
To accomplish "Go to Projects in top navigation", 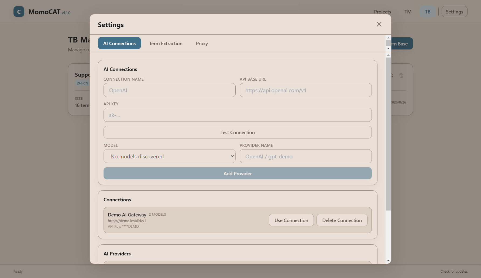I will click(x=382, y=12).
